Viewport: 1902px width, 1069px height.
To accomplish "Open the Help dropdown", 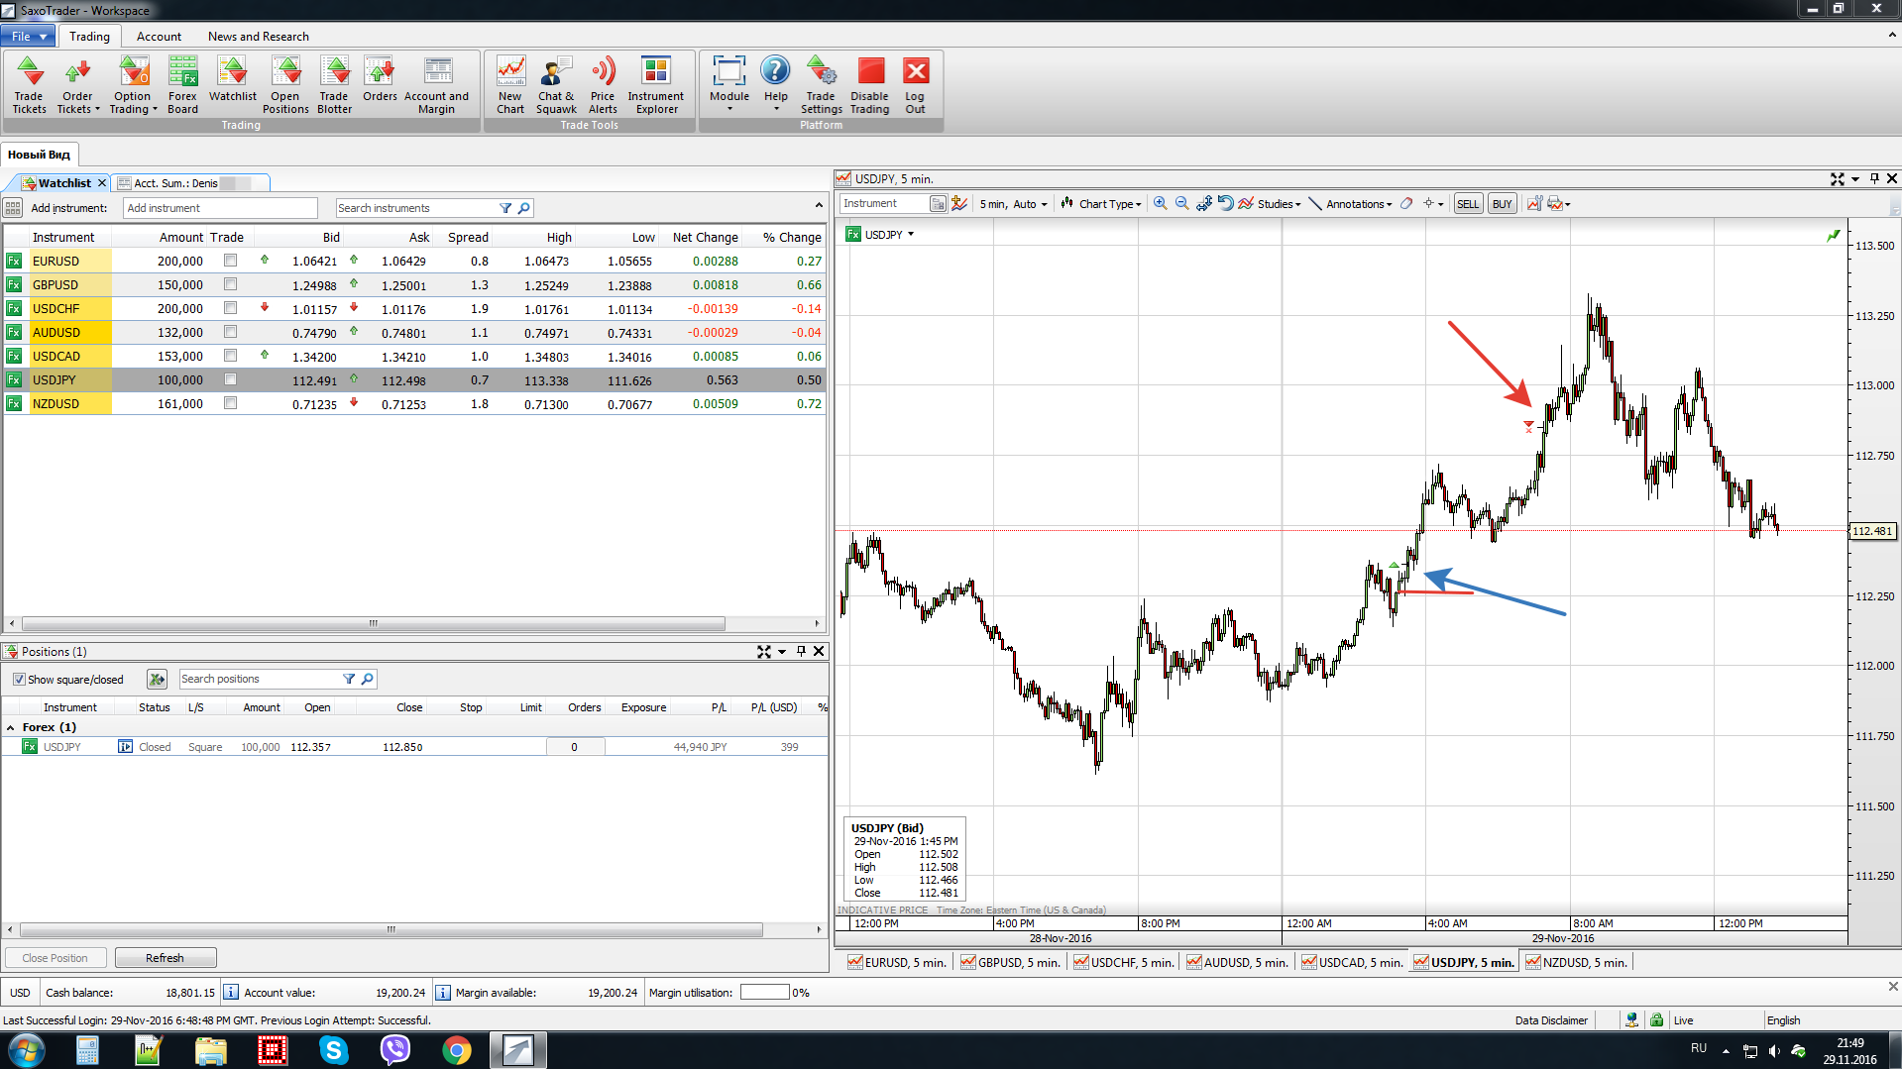I will coord(776,109).
